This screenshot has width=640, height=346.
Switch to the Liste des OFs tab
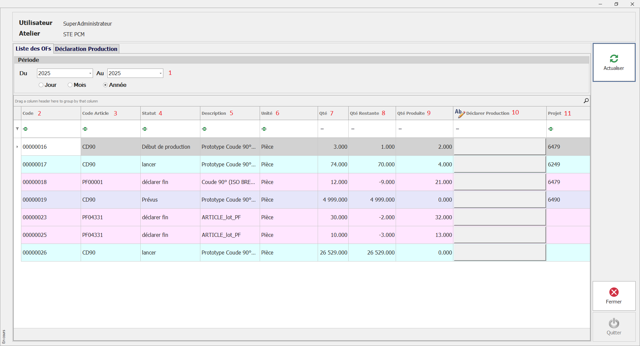[33, 49]
